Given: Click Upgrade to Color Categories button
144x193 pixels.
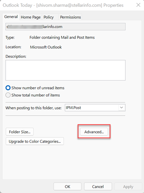Looking at the screenshot, I should pos(35,141).
